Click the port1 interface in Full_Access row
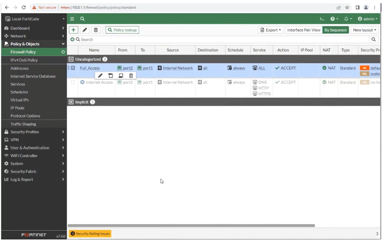384x247 pixels. tap(145, 68)
